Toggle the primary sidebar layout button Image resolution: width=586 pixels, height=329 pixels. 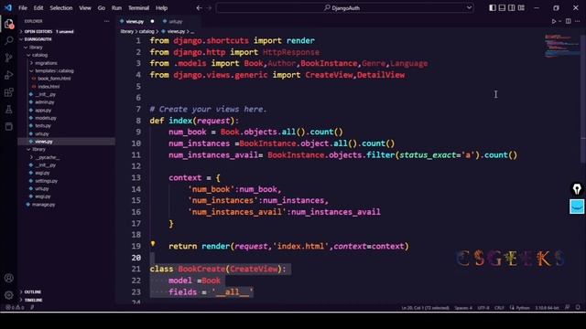click(493, 8)
